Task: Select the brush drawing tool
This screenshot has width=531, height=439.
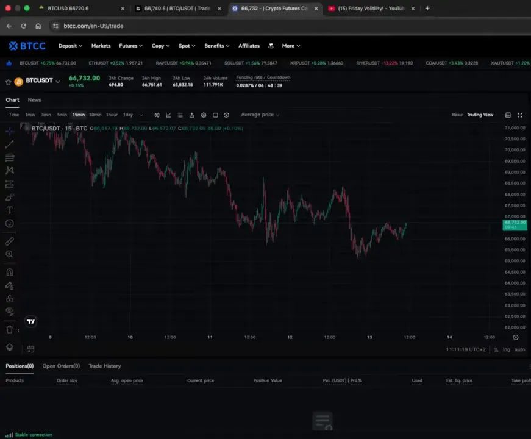Action: [10, 197]
